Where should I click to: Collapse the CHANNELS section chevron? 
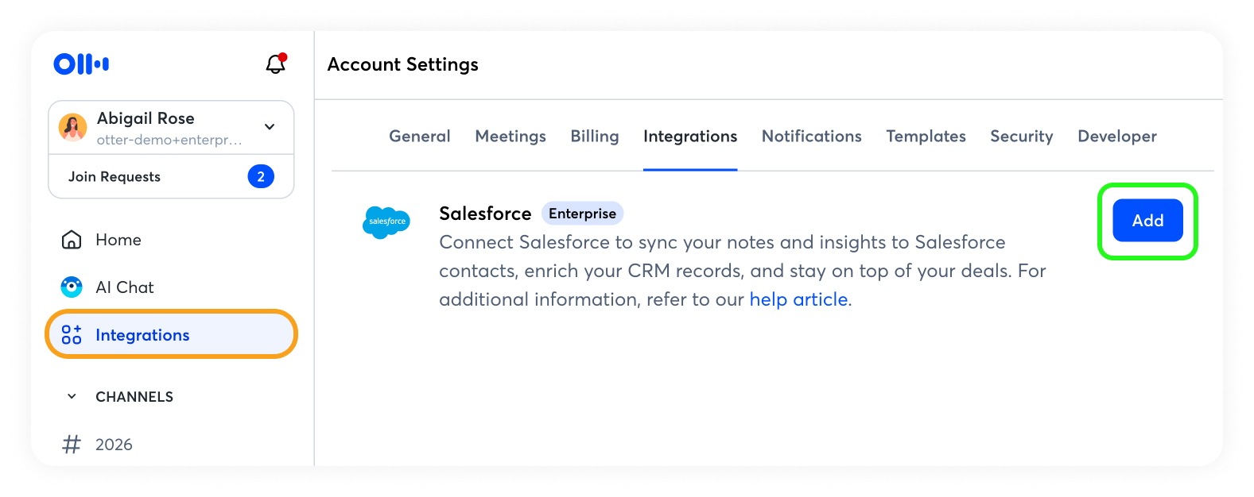point(72,397)
